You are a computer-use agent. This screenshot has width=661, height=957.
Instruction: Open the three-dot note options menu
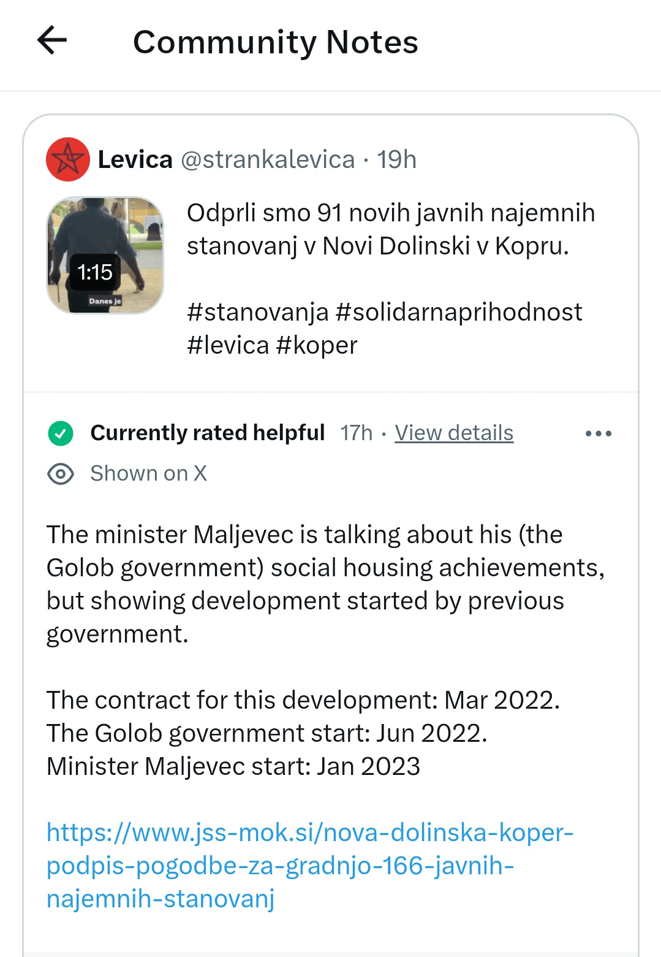point(598,433)
